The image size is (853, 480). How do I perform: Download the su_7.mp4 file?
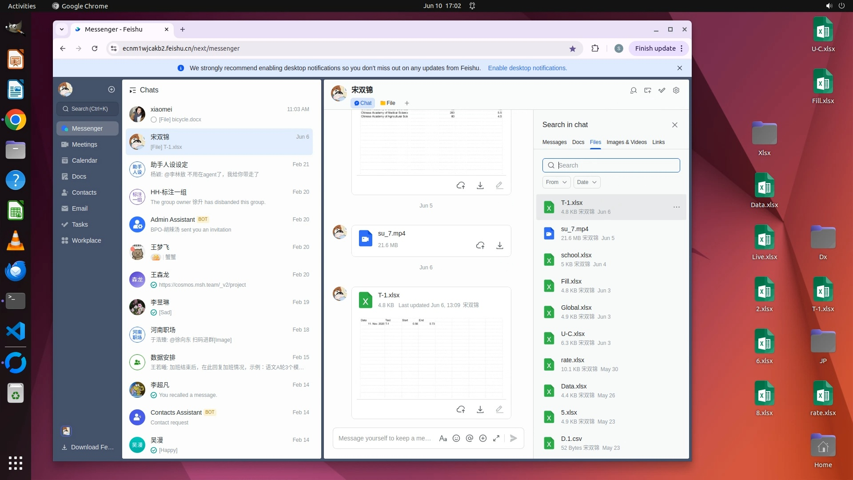pyautogui.click(x=499, y=245)
